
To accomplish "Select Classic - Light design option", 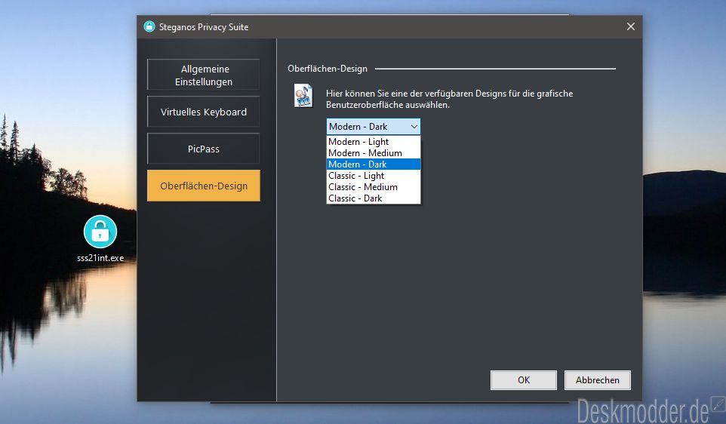I will [373, 176].
